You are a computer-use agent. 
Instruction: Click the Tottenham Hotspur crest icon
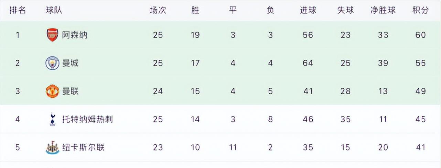(x=53, y=119)
